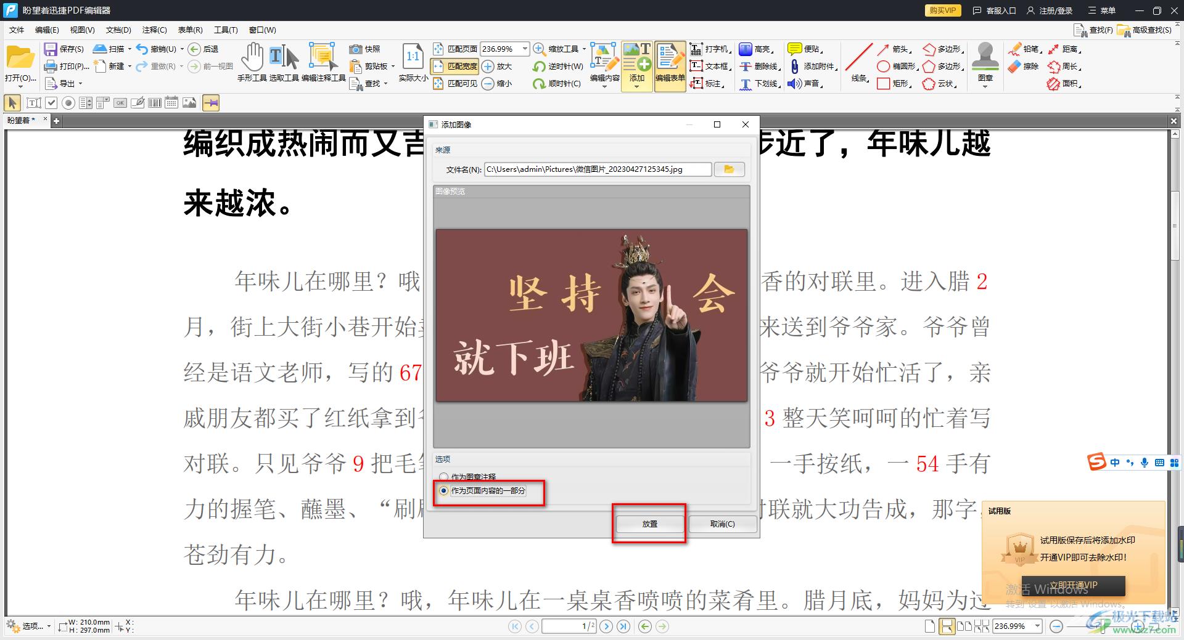The height and width of the screenshot is (640, 1184).
Task: Fit the page with 匹配页面
Action: (455, 49)
